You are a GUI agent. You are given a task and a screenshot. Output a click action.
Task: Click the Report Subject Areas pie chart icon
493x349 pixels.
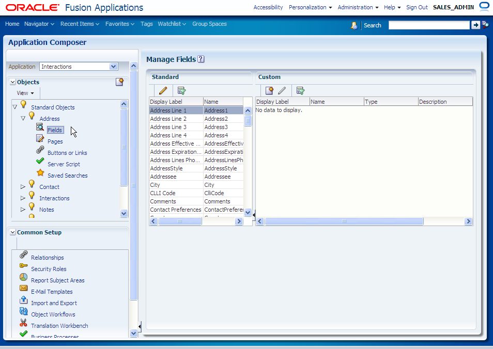point(24,277)
